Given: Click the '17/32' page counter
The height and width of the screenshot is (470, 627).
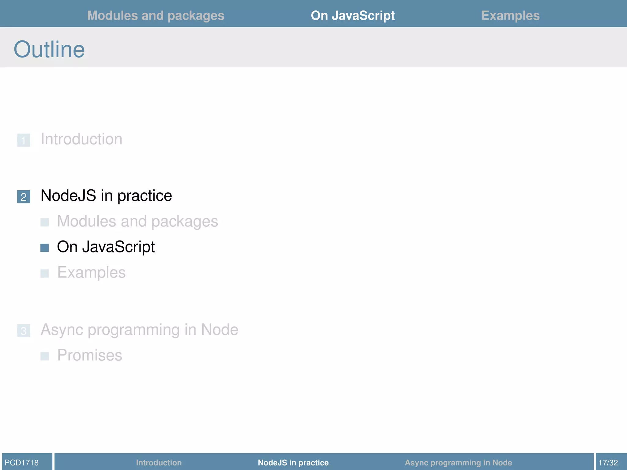Looking at the screenshot, I should pos(608,462).
